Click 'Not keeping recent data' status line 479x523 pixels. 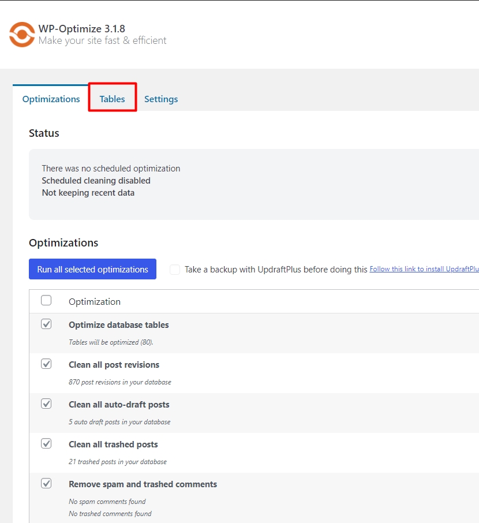pos(88,193)
